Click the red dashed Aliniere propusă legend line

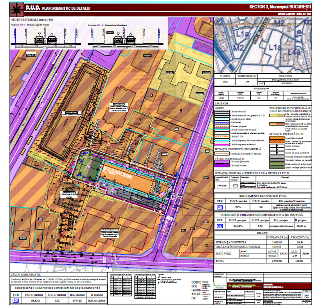point(222,126)
